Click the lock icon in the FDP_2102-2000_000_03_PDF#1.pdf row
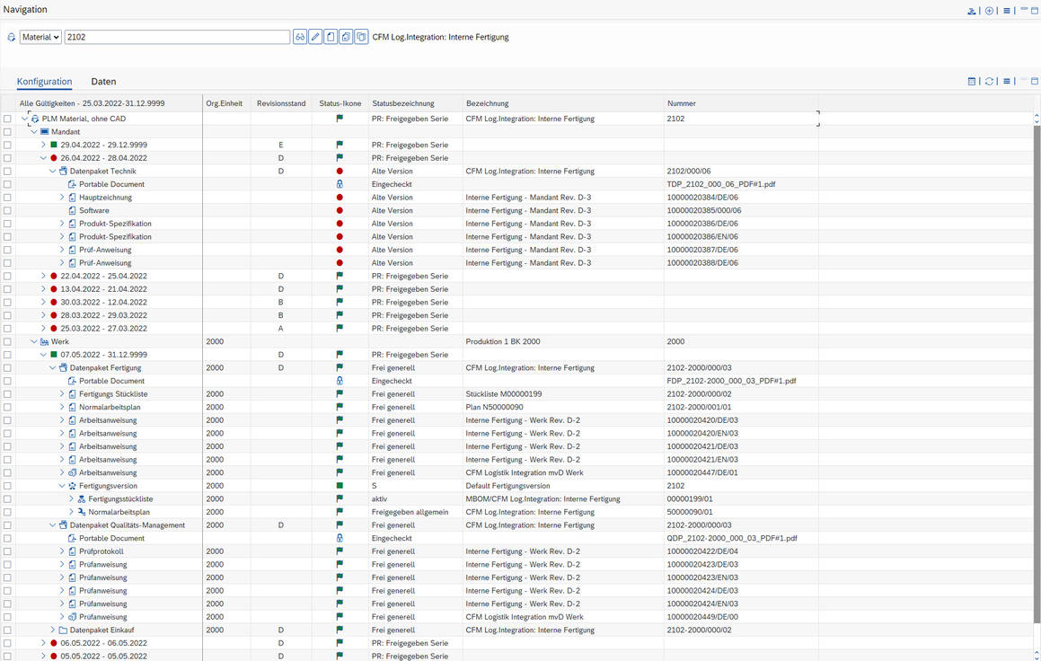Viewport: 1041px width, 661px height. (x=340, y=381)
